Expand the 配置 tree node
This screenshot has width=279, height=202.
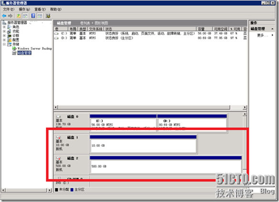4,40
